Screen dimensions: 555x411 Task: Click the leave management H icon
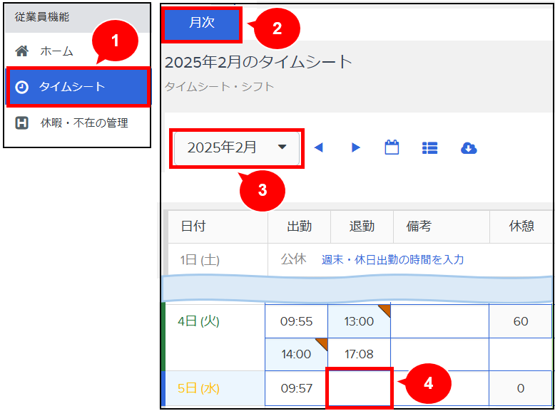[22, 123]
